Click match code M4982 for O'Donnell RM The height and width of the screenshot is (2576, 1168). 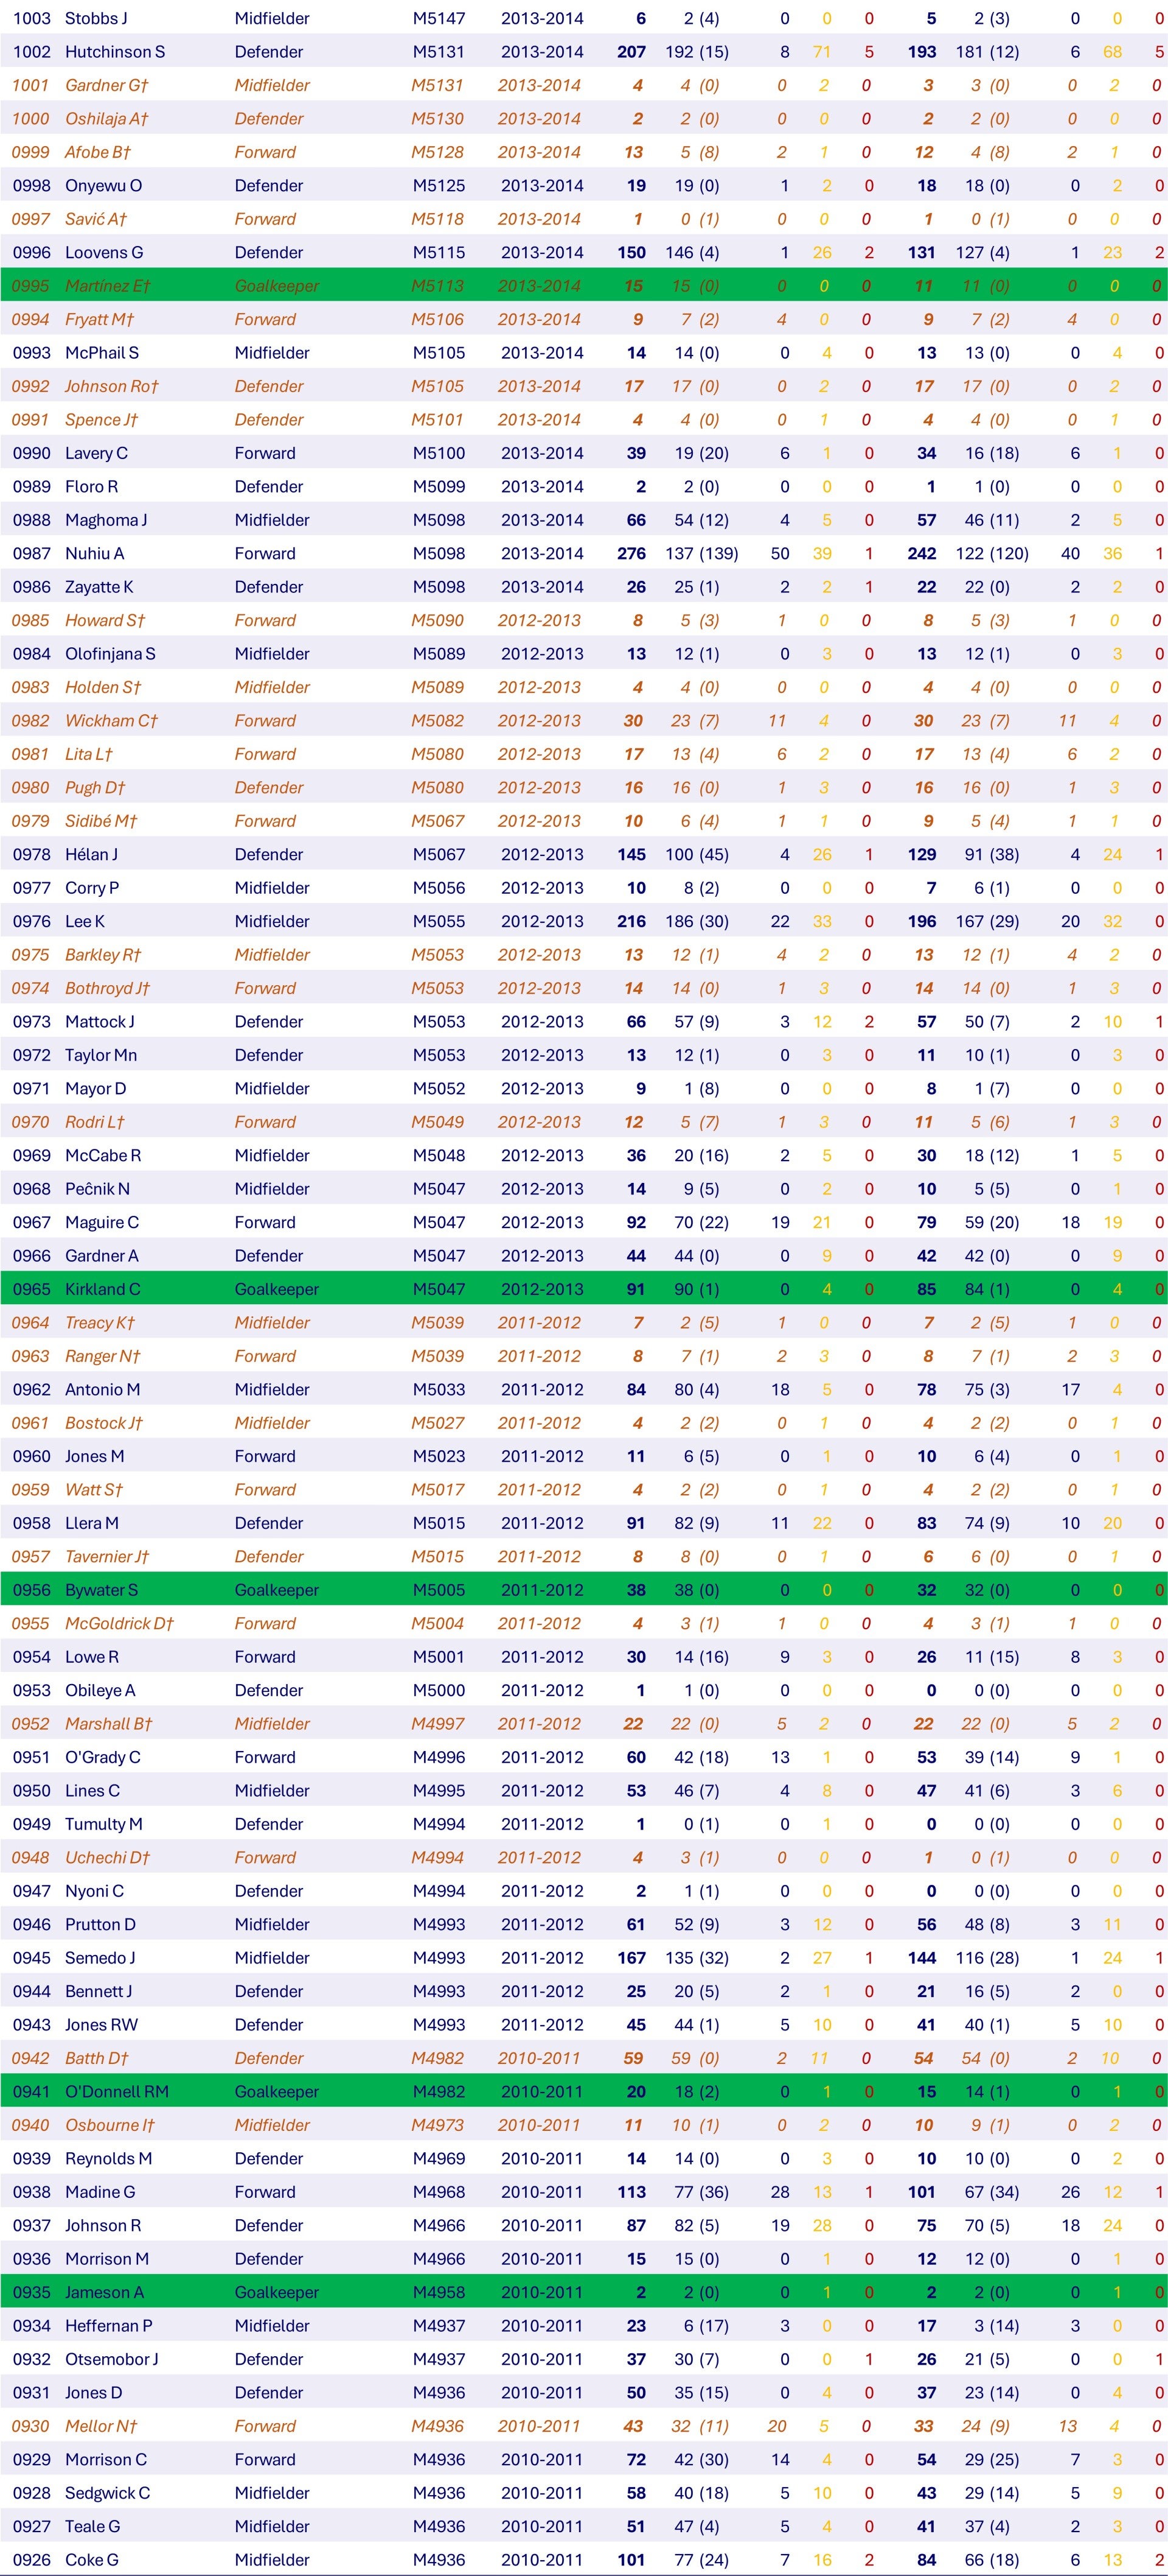[439, 2091]
